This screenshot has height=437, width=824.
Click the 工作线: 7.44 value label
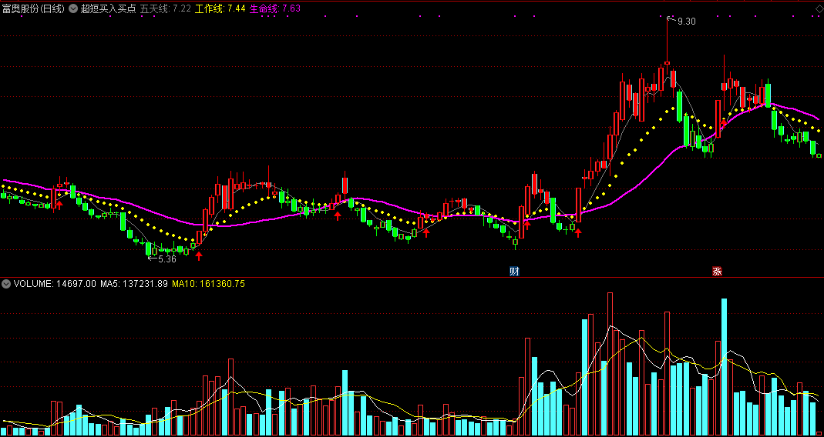(x=220, y=9)
